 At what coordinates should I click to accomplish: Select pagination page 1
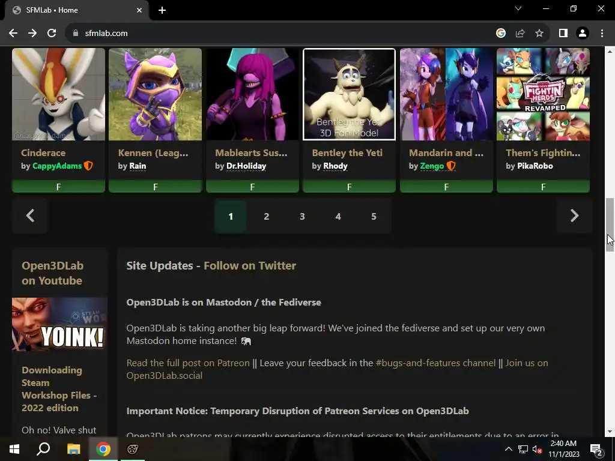[x=231, y=216]
